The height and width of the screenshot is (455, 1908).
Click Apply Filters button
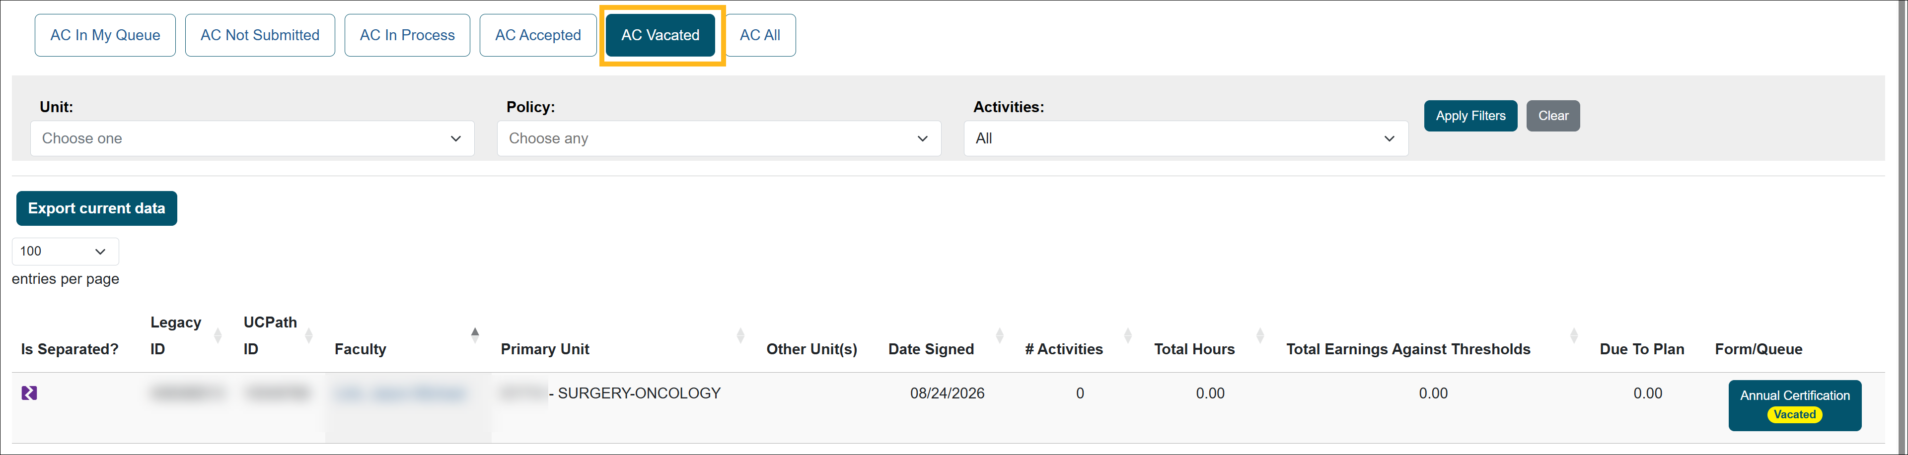1470,116
